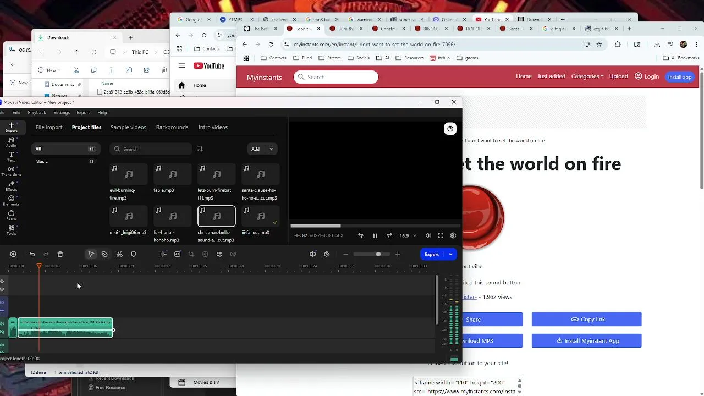Open the Audio panel in Movavi sidebar
The height and width of the screenshot is (396, 704).
click(11, 142)
